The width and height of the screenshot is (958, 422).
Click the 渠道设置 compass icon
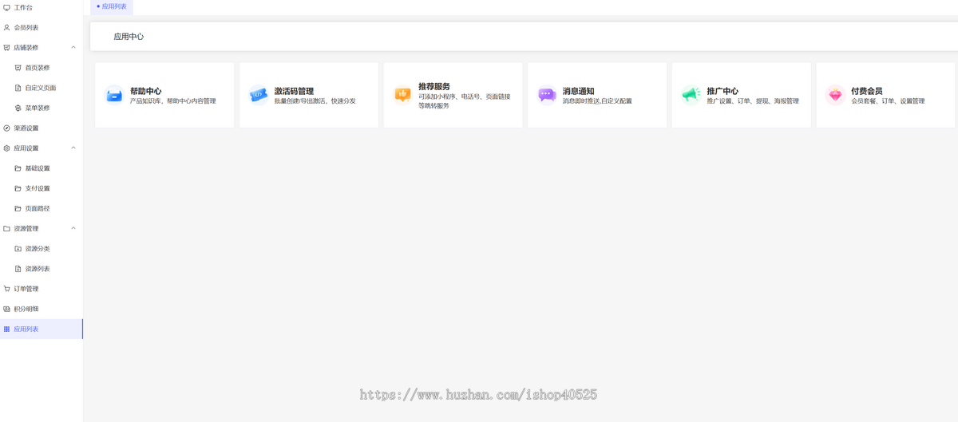click(7, 128)
